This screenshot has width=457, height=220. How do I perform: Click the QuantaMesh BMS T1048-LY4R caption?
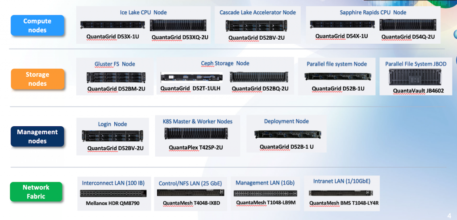tap(344, 203)
